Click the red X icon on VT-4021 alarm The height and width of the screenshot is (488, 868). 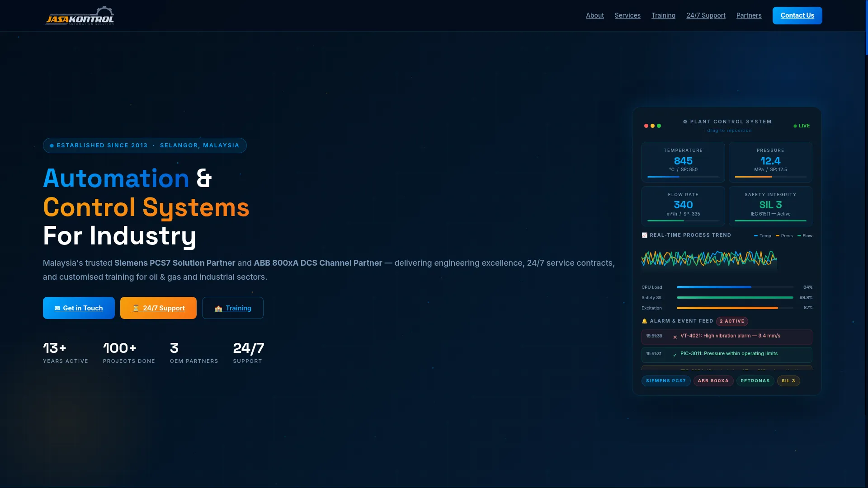pos(675,337)
